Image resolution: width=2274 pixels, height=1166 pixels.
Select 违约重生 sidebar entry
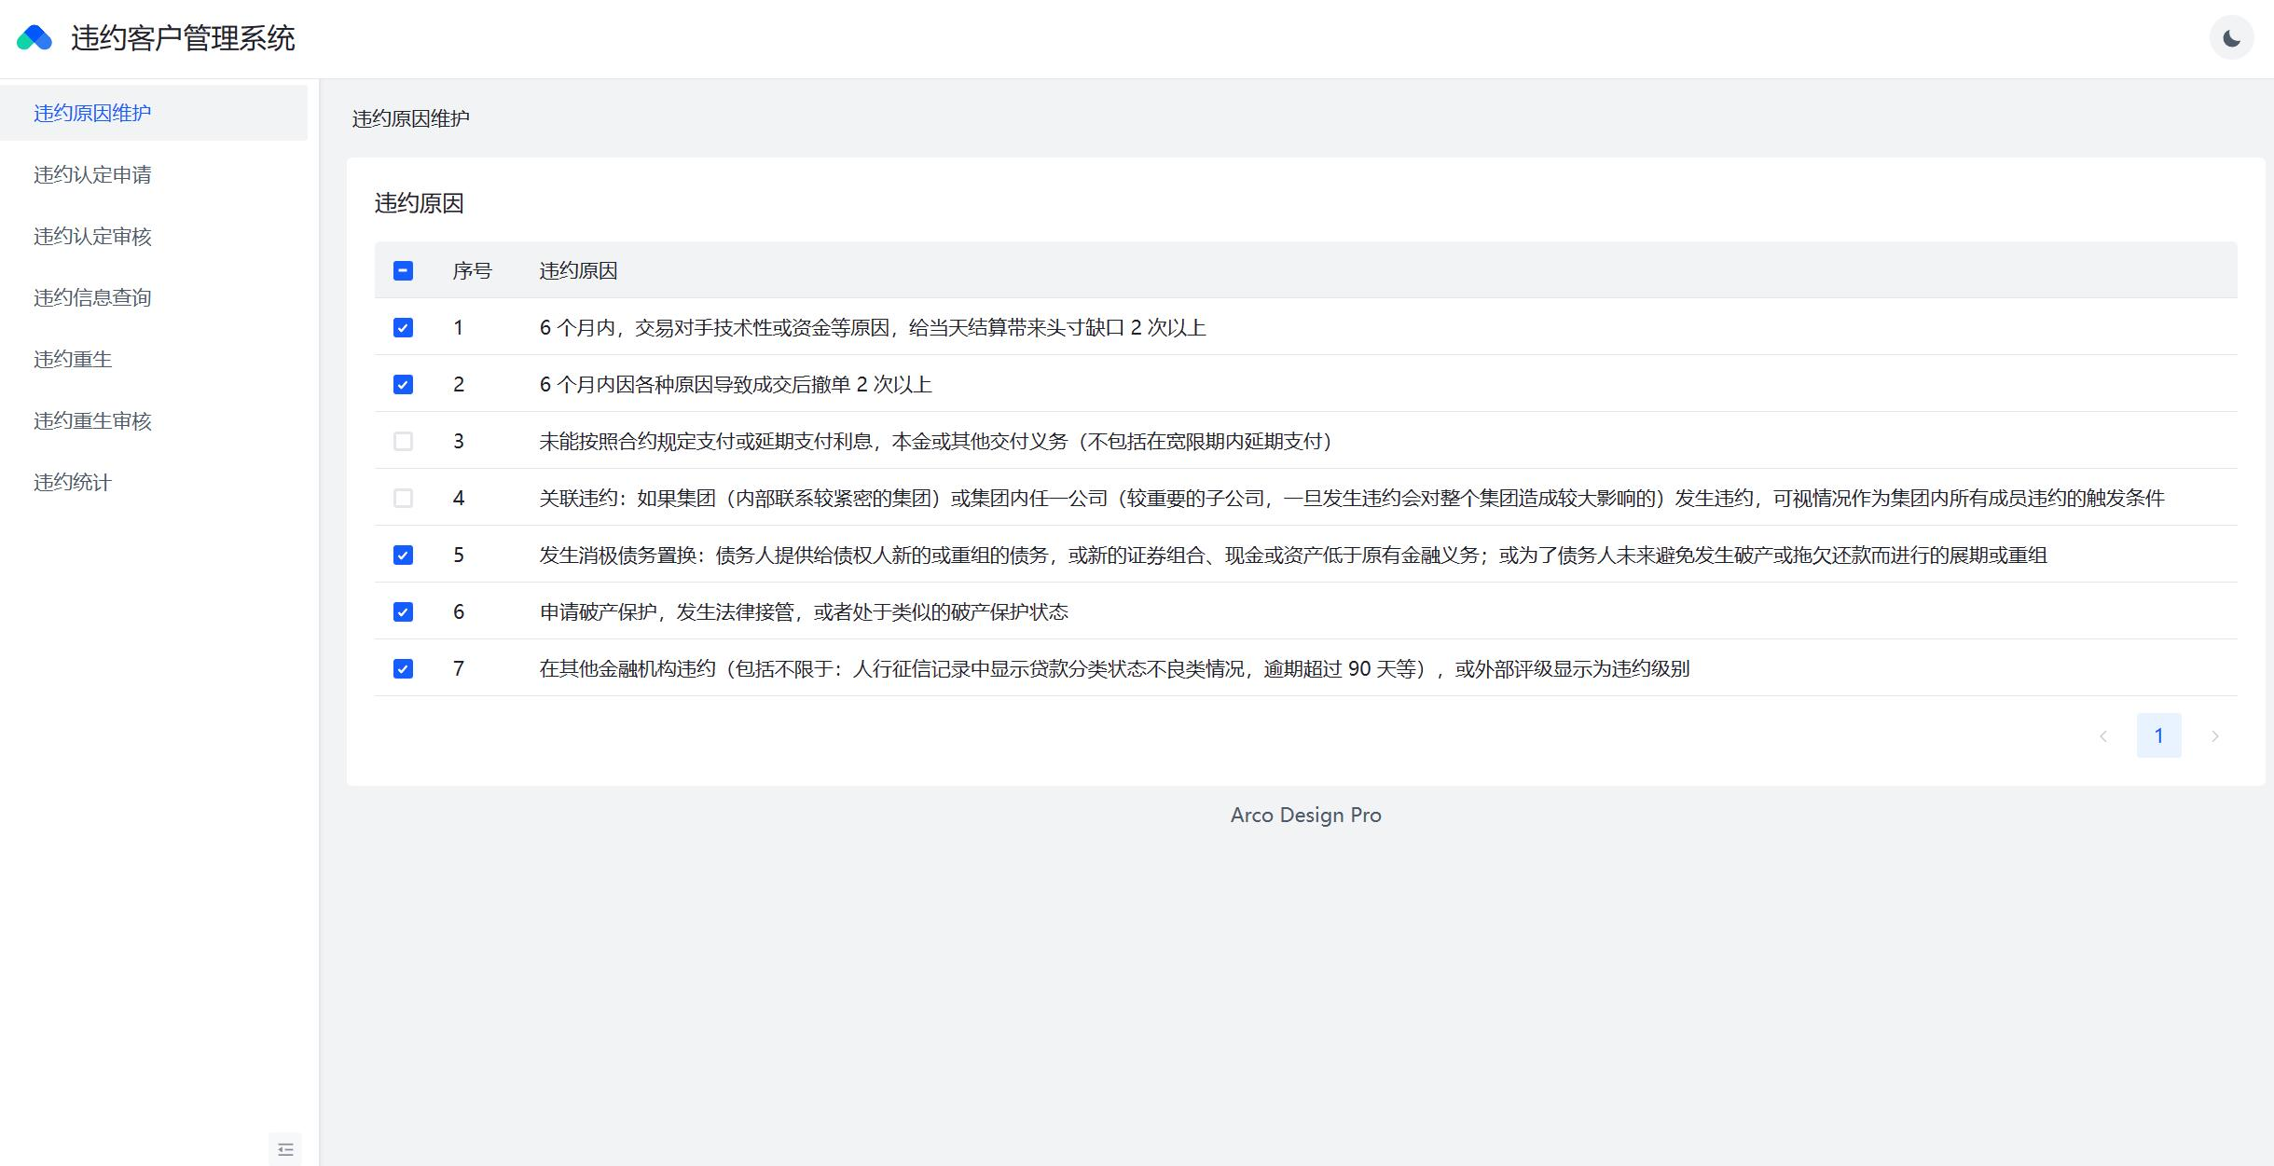(73, 360)
